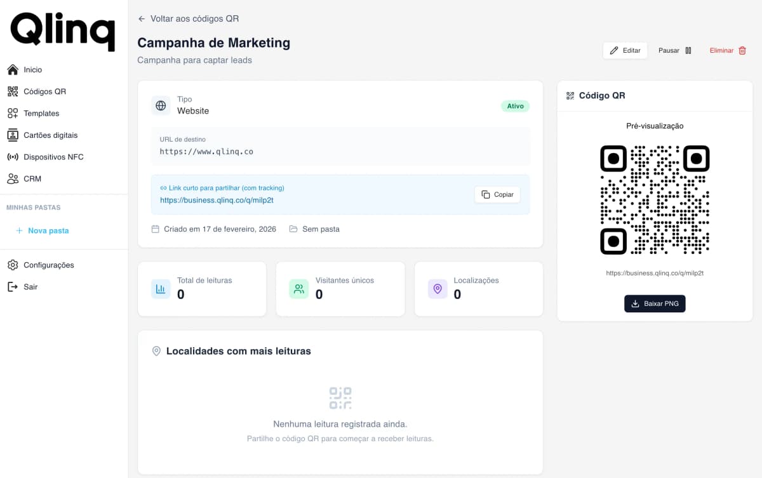Click the Ativo status badge

tap(515, 106)
